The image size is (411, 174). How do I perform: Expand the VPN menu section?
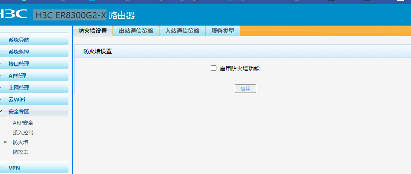point(34,168)
